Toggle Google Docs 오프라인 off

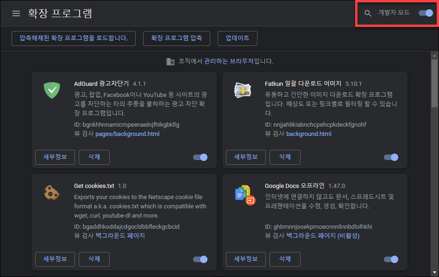coord(391,259)
